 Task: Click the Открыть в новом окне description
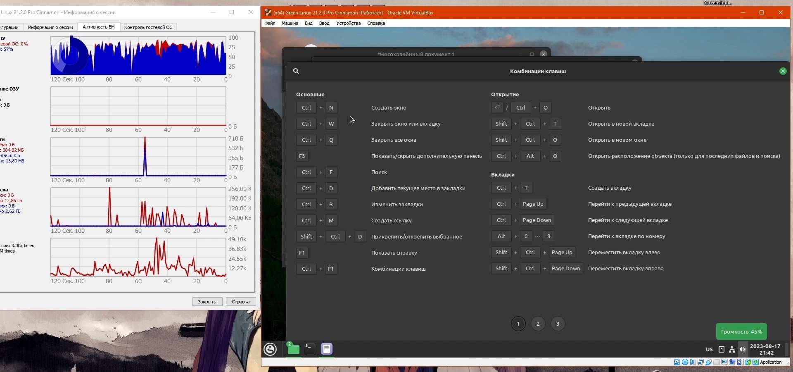617,140
